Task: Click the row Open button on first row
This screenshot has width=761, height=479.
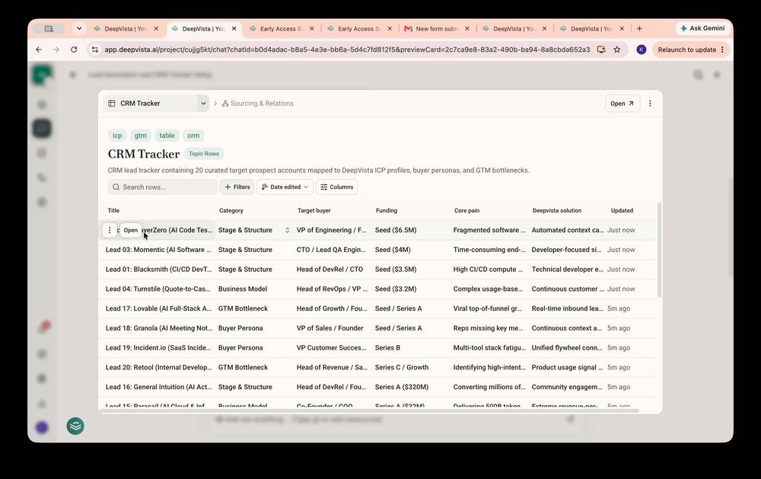Action: pos(131,230)
